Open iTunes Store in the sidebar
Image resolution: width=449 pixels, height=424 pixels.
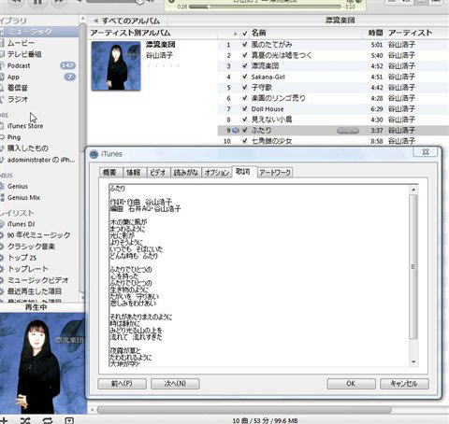25,126
